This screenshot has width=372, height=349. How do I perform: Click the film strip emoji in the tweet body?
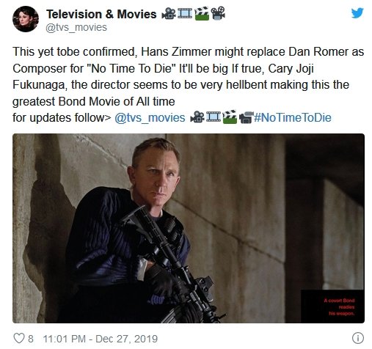click(214, 117)
